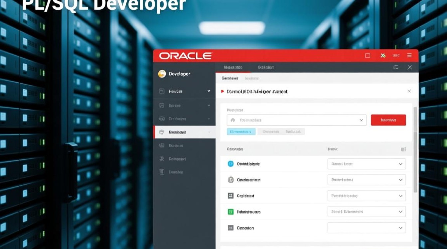The image size is (447, 249).
Task: Select the highlighted sidebar item with red edge
Action: pos(185,132)
